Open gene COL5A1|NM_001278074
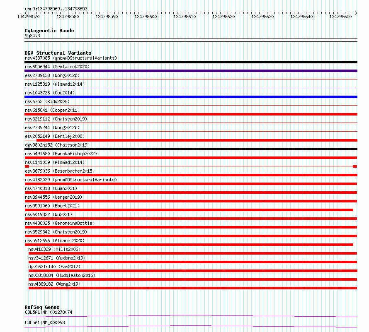369x332 pixels. coord(49,312)
